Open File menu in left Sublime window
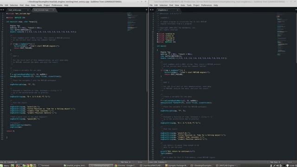 [1, 5]
